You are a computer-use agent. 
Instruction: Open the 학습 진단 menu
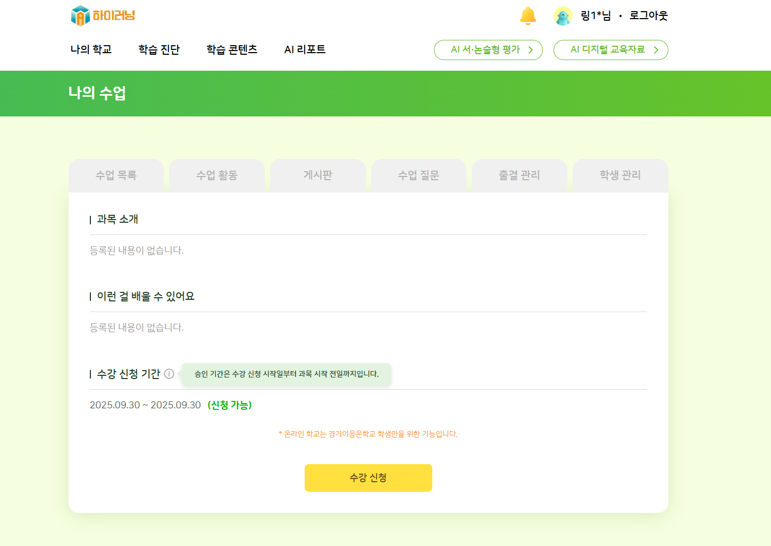point(159,49)
